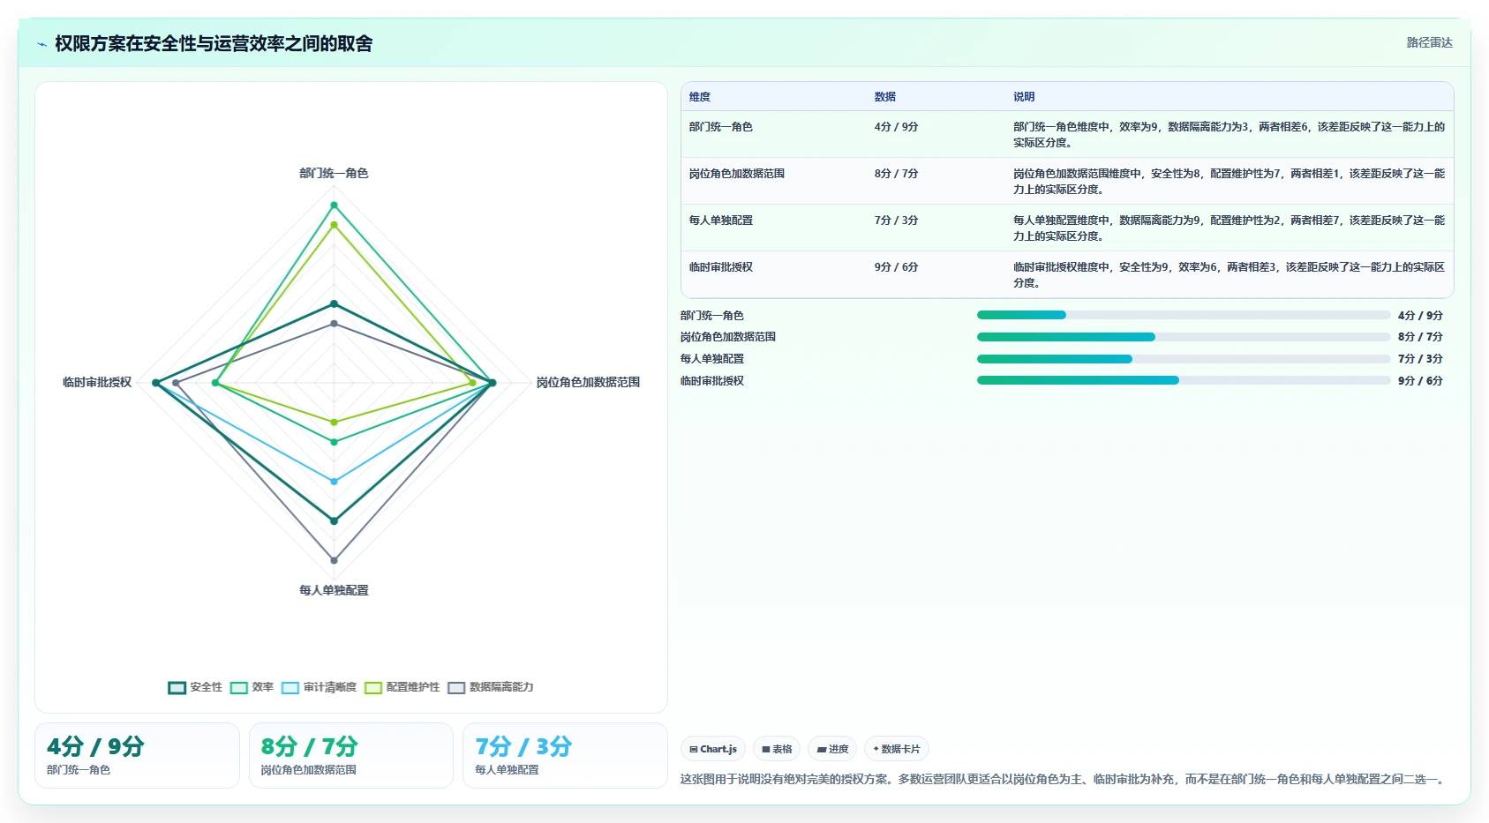Select the 进度 chip
The image size is (1489, 823).
pos(832,749)
